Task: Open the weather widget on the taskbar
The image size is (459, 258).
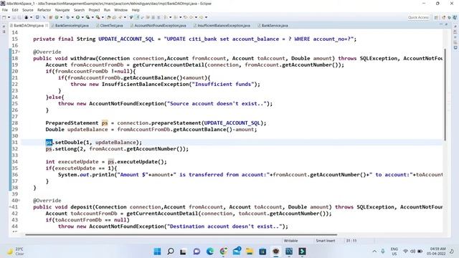Action: [15, 252]
